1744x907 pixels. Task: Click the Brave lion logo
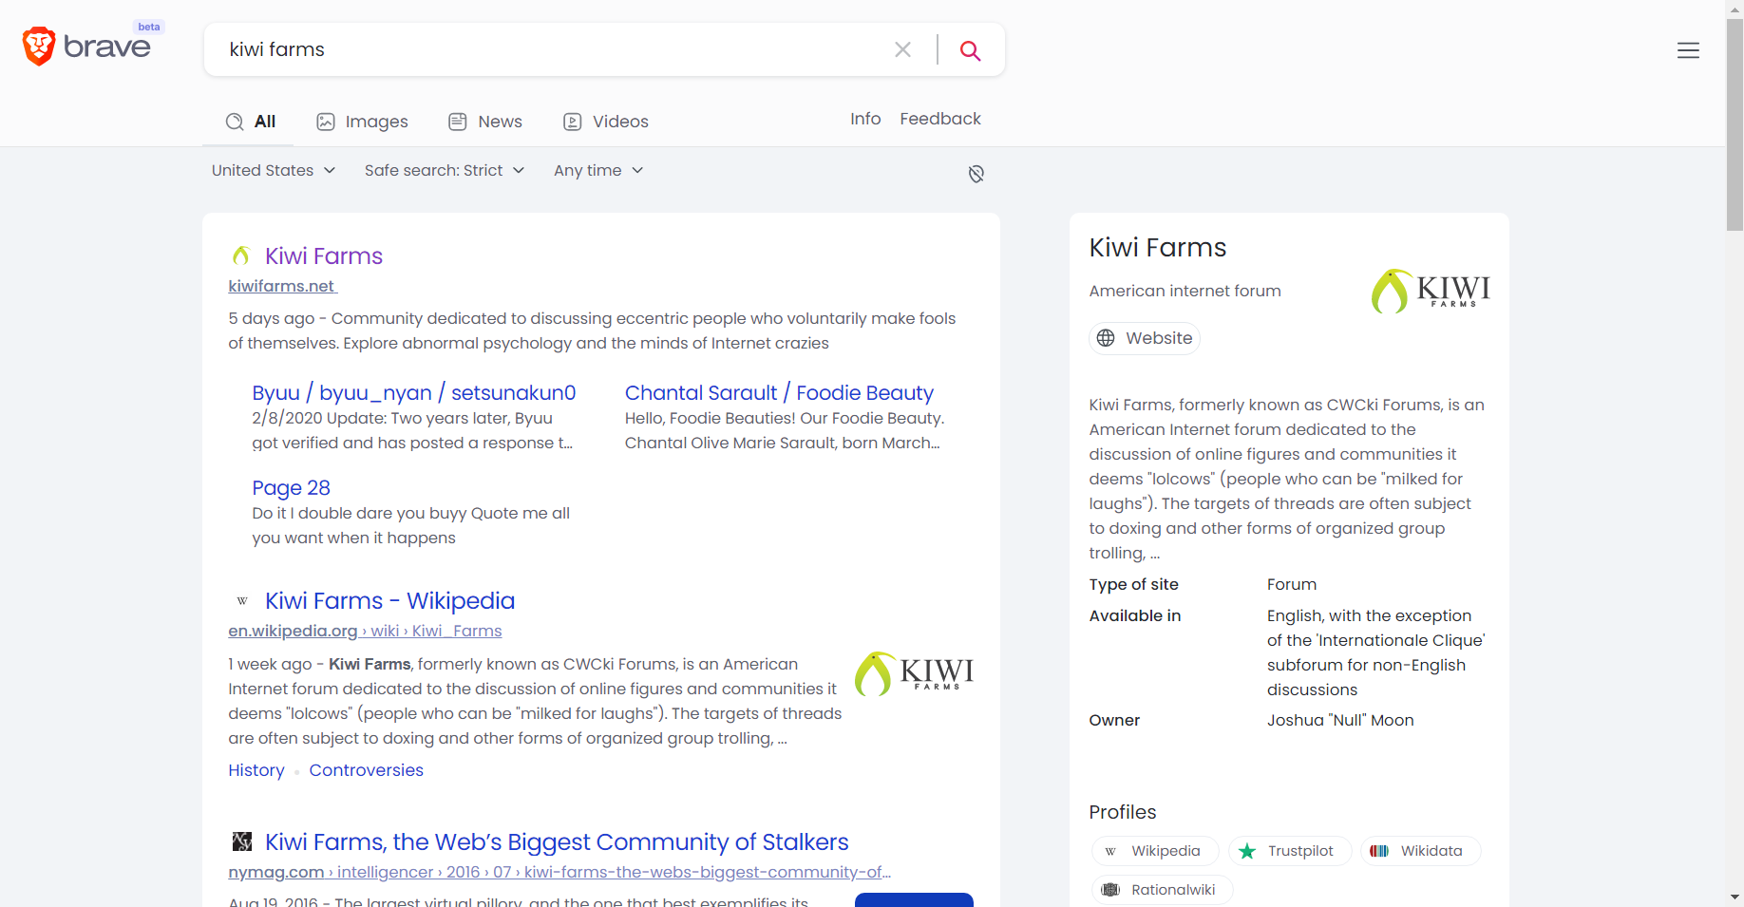pos(39,46)
